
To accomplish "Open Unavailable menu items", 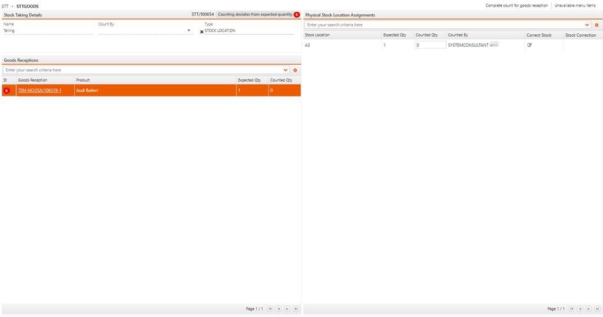I will coord(575,5).
